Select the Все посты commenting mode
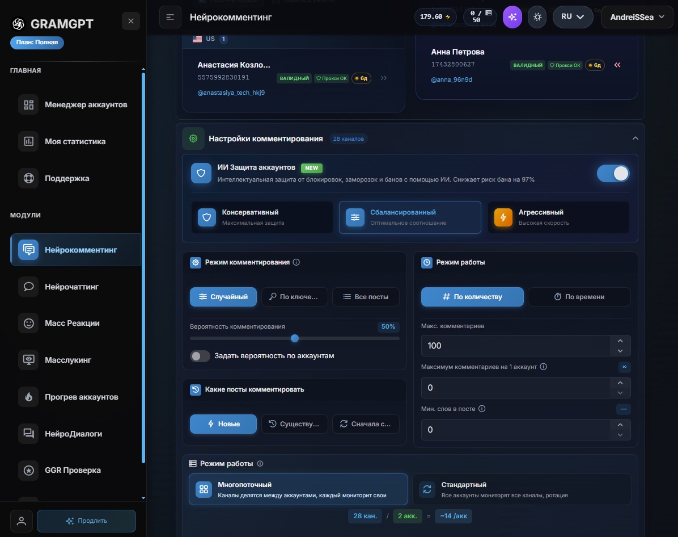Viewport: 678px width, 537px height. [x=366, y=297]
